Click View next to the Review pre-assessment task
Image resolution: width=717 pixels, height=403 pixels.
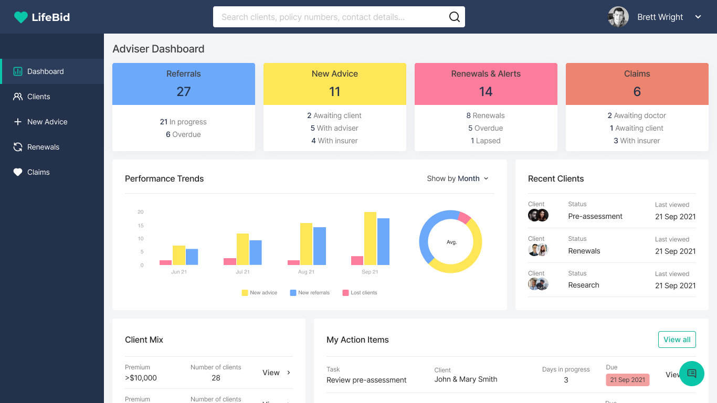coord(672,375)
